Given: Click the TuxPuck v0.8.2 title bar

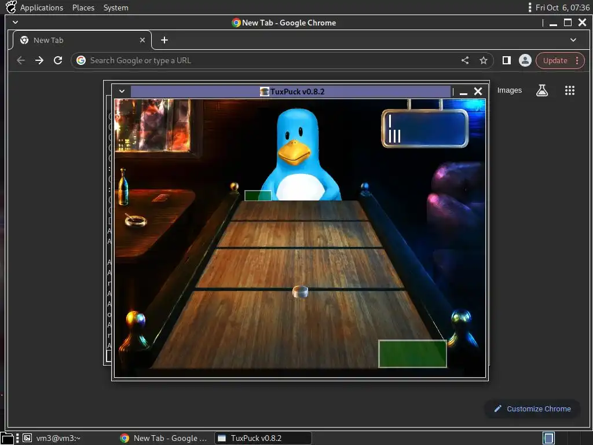Looking at the screenshot, I should point(291,92).
